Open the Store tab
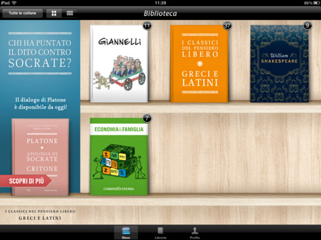321x240 pixels. coord(126,233)
